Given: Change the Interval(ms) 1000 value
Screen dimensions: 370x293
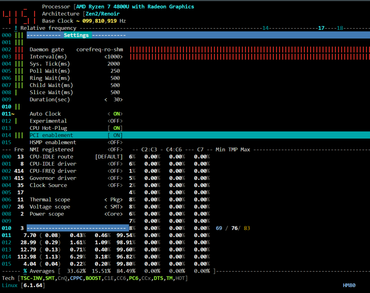Looking at the screenshot, I should pos(114,57).
